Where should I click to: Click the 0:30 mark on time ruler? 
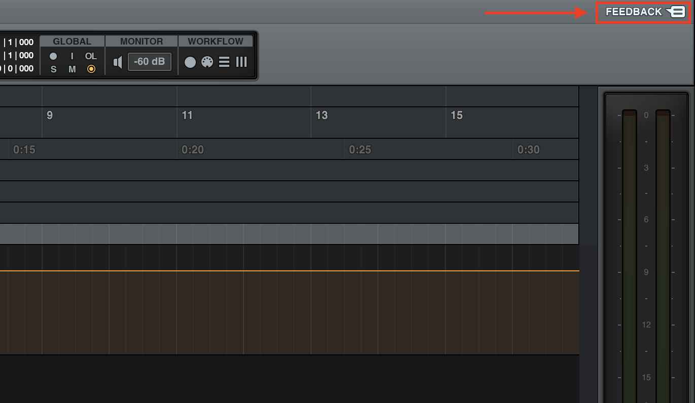pos(528,150)
